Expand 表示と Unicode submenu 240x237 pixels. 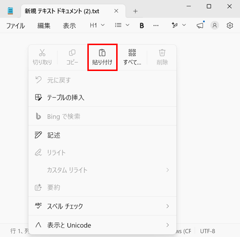coord(102,225)
